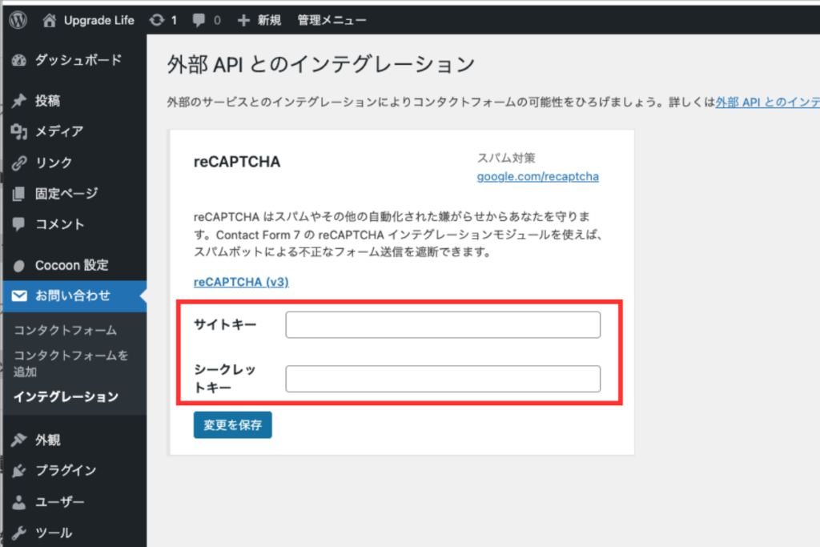Click the 変更を保存 button
This screenshot has width=820, height=547.
click(232, 425)
